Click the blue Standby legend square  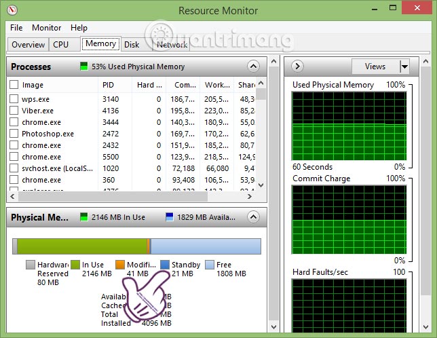165,265
